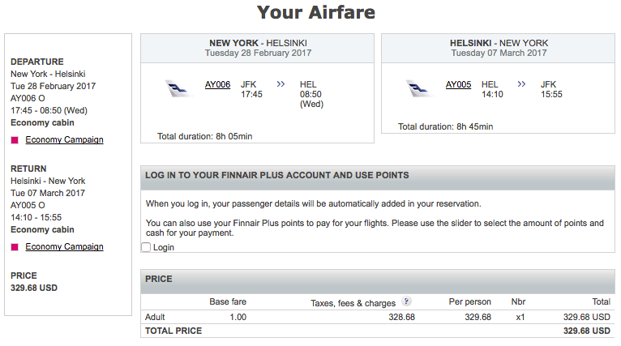The width and height of the screenshot is (621, 346).
Task: Open the departure Economy Campaign link
Action: 64,139
